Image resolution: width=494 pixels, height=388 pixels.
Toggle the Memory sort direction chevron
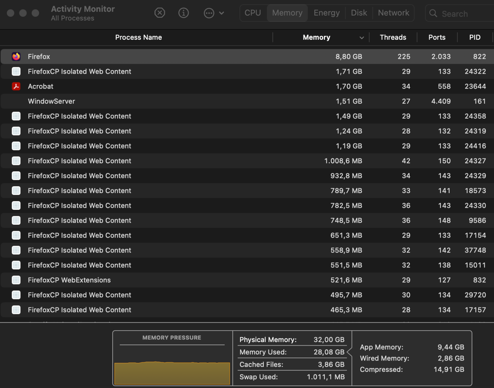362,38
